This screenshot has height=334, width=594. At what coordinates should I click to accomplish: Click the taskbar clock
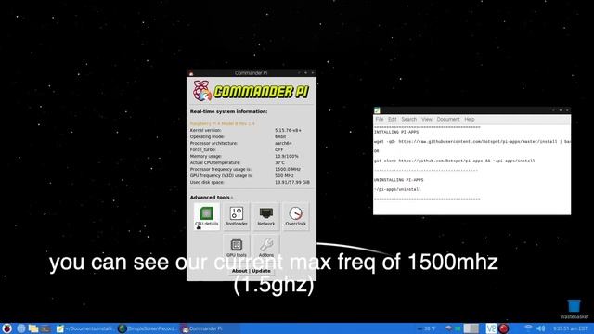(x=570, y=328)
